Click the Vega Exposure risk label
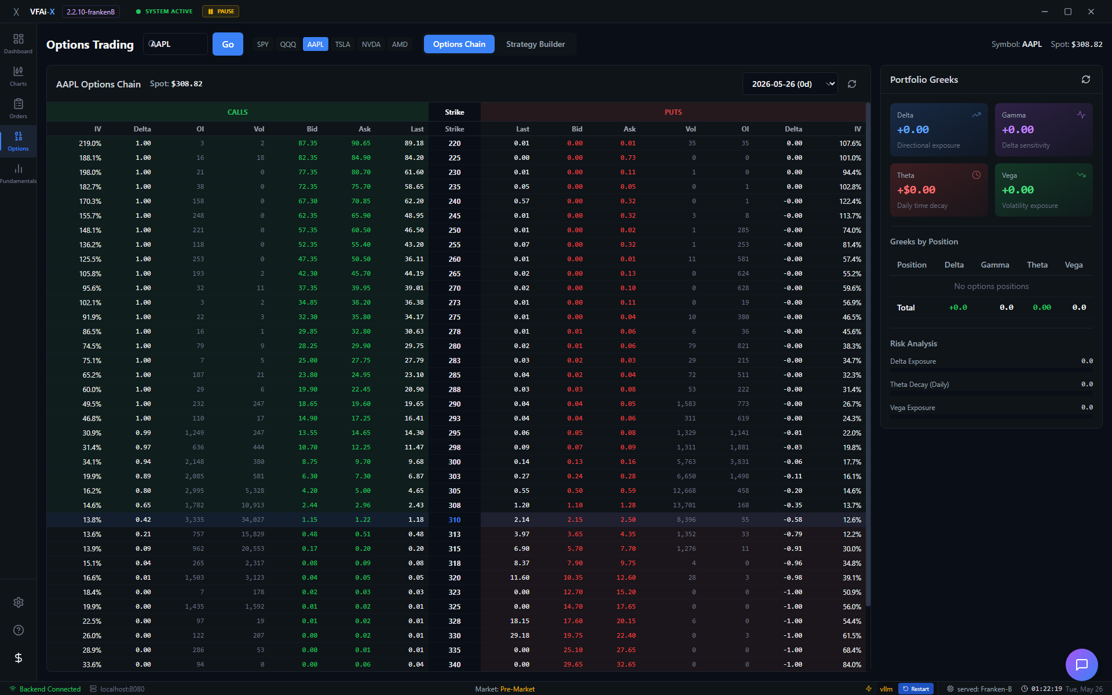 pos(912,407)
